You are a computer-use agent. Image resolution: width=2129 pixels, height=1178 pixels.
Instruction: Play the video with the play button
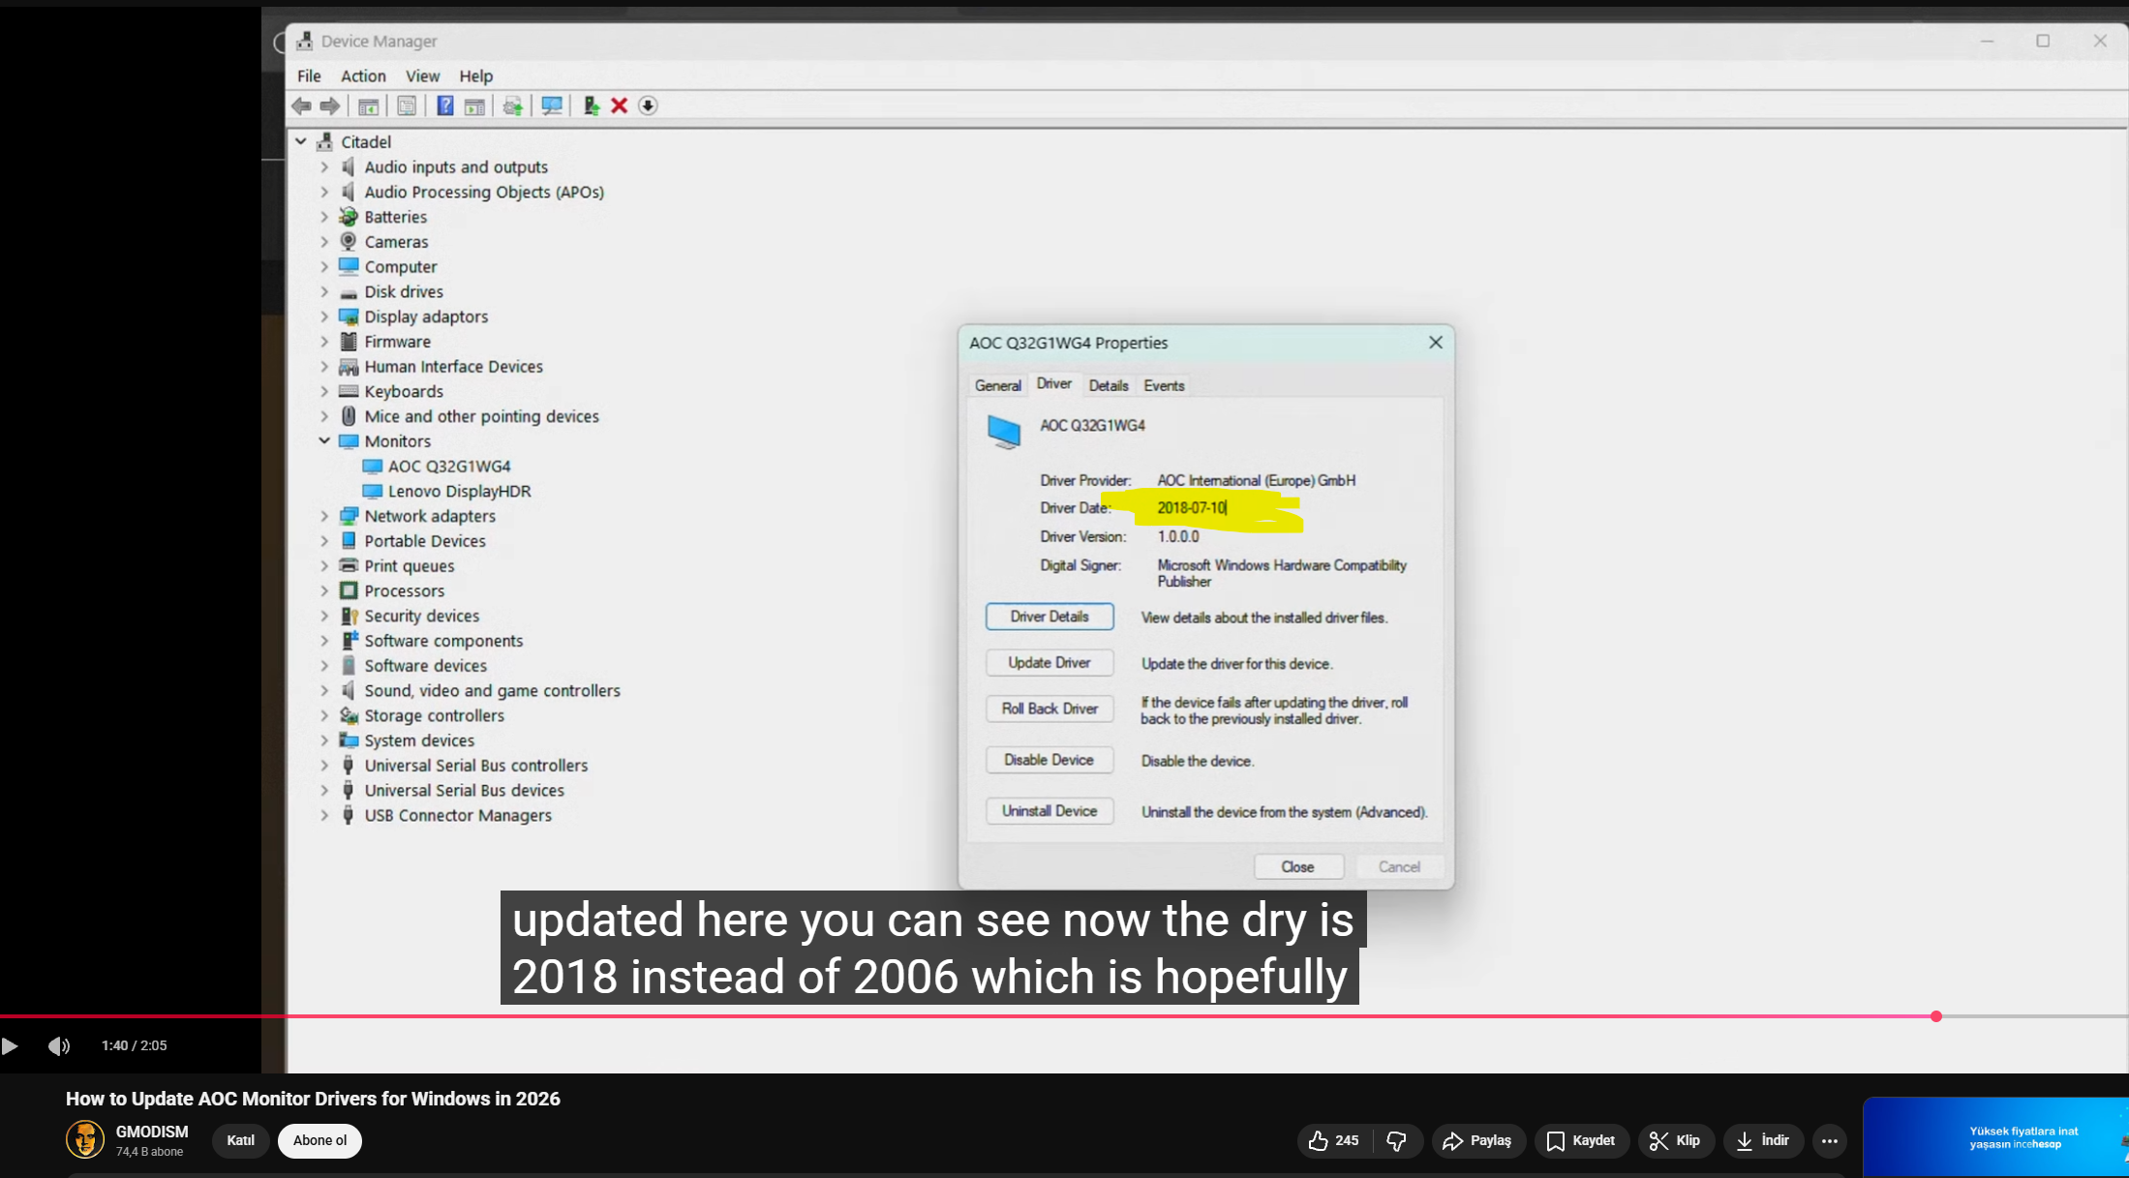[x=10, y=1045]
